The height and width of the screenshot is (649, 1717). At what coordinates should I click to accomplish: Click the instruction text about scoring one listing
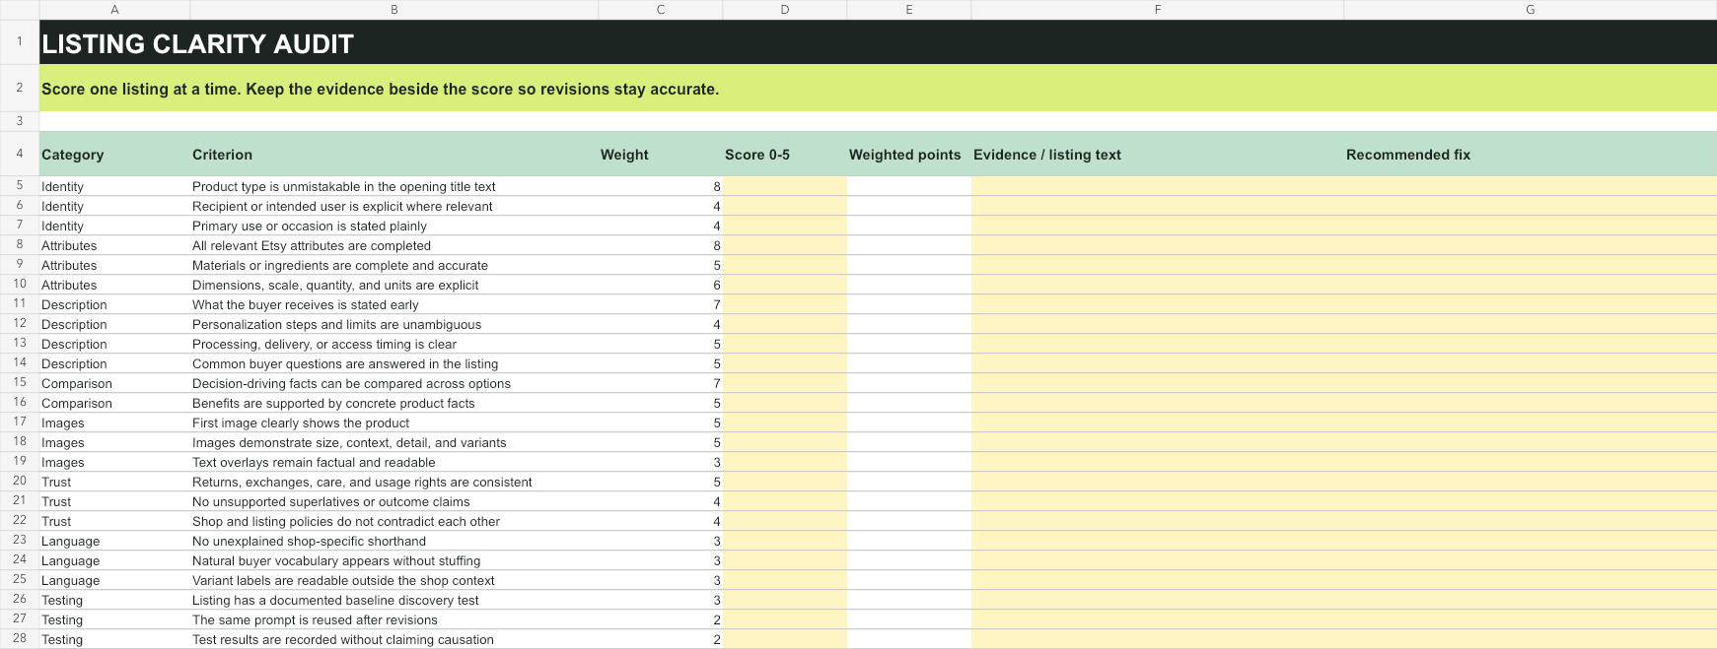[380, 89]
